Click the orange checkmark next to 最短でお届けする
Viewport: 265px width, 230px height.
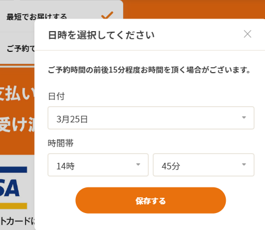pos(107,15)
